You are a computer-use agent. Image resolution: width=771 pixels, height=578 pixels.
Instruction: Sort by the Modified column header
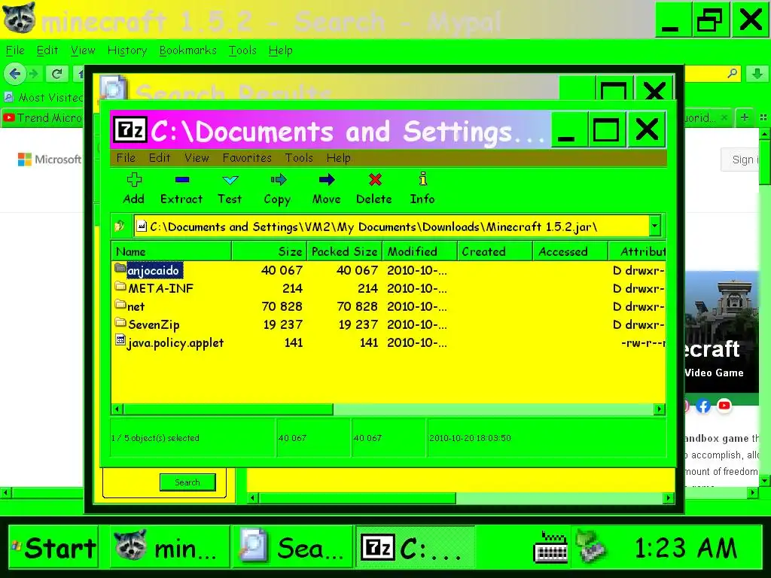(x=420, y=251)
